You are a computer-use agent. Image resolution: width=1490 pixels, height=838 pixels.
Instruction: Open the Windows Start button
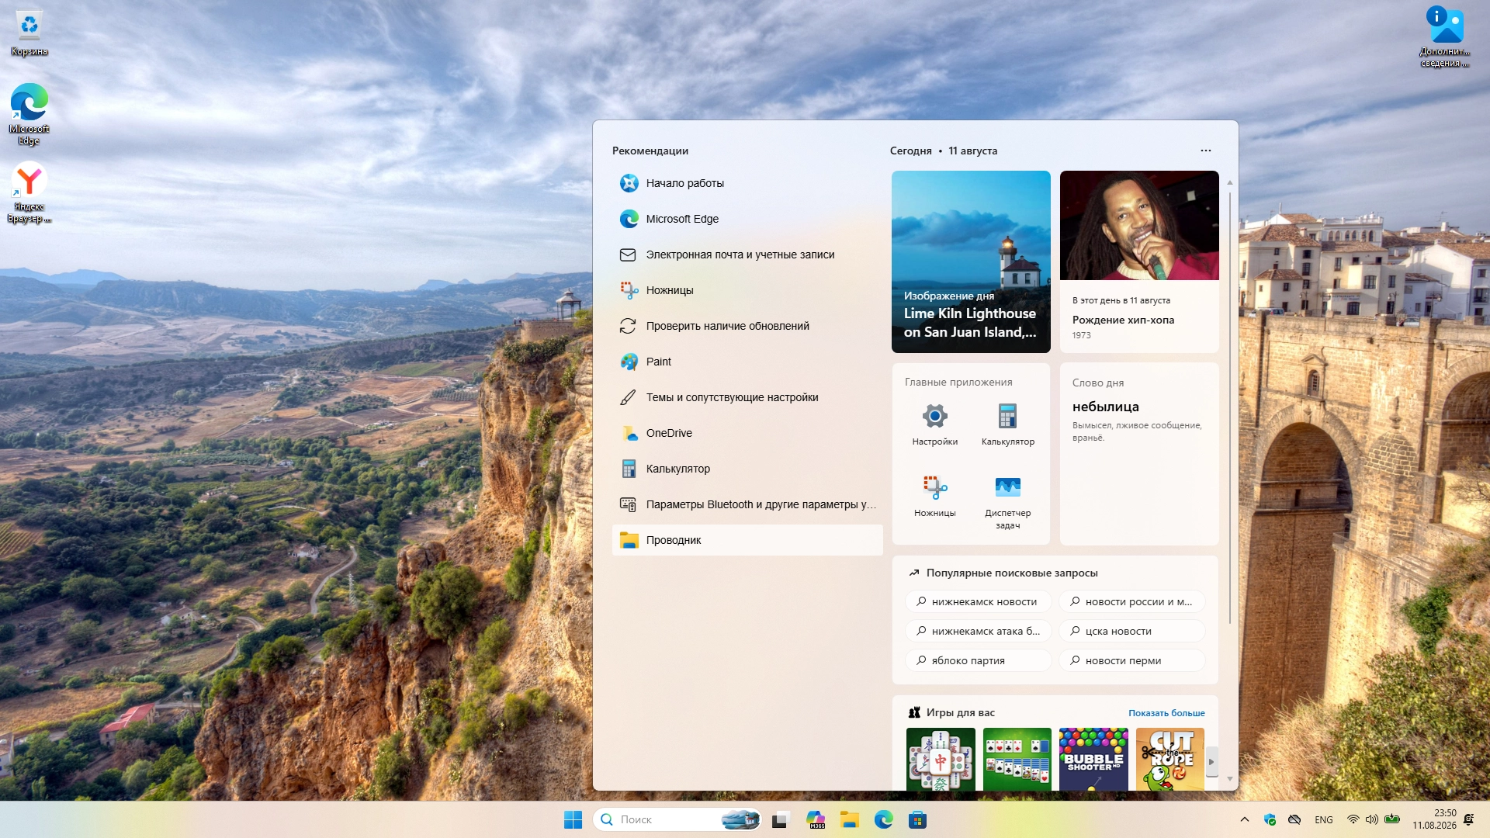click(573, 819)
